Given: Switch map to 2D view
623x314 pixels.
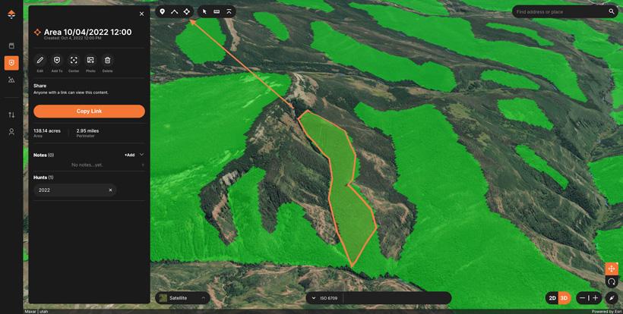Looking at the screenshot, I should click(552, 298).
